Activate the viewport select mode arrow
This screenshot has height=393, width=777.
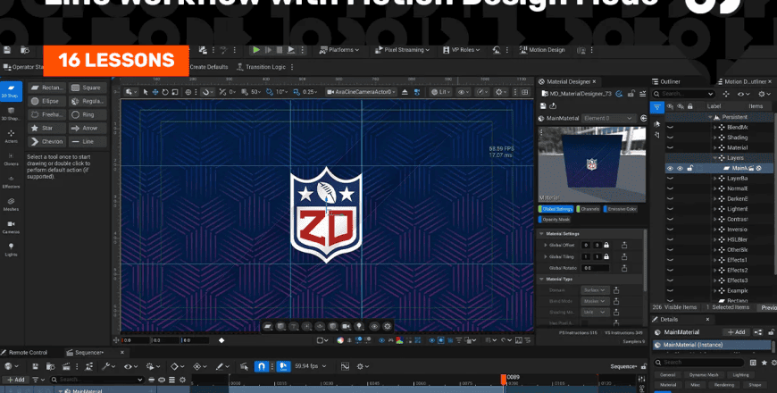click(146, 92)
